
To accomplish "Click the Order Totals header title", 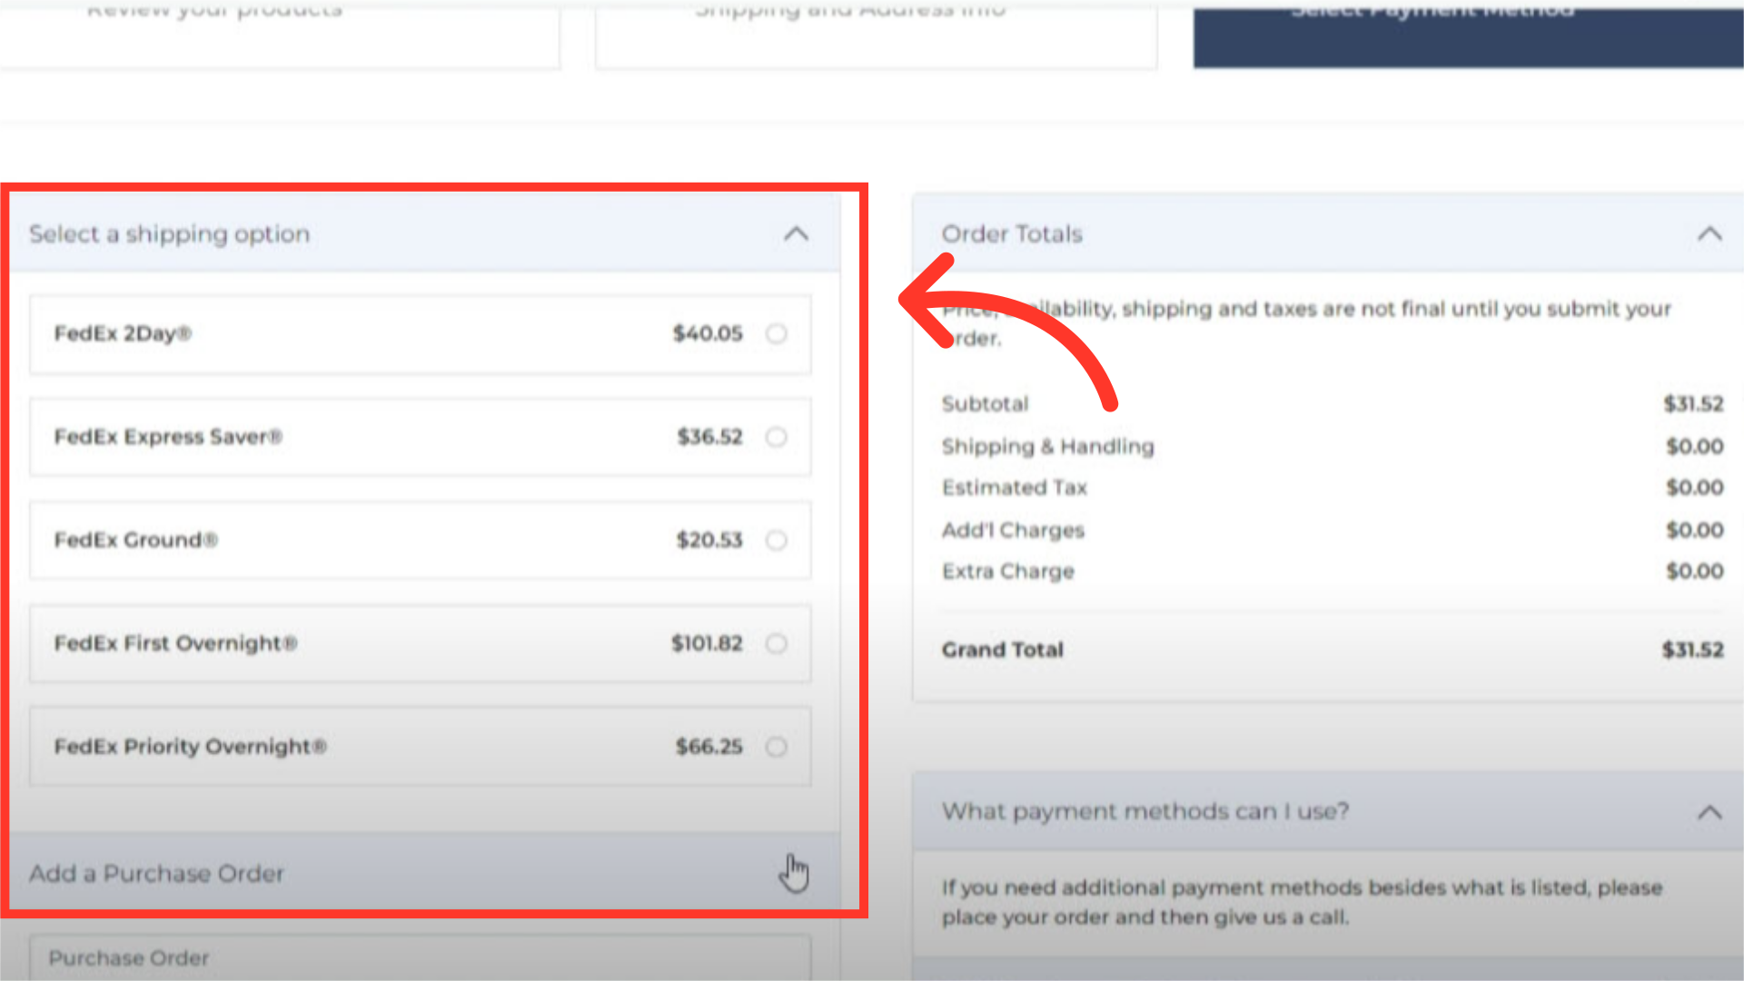I will click(x=1012, y=234).
